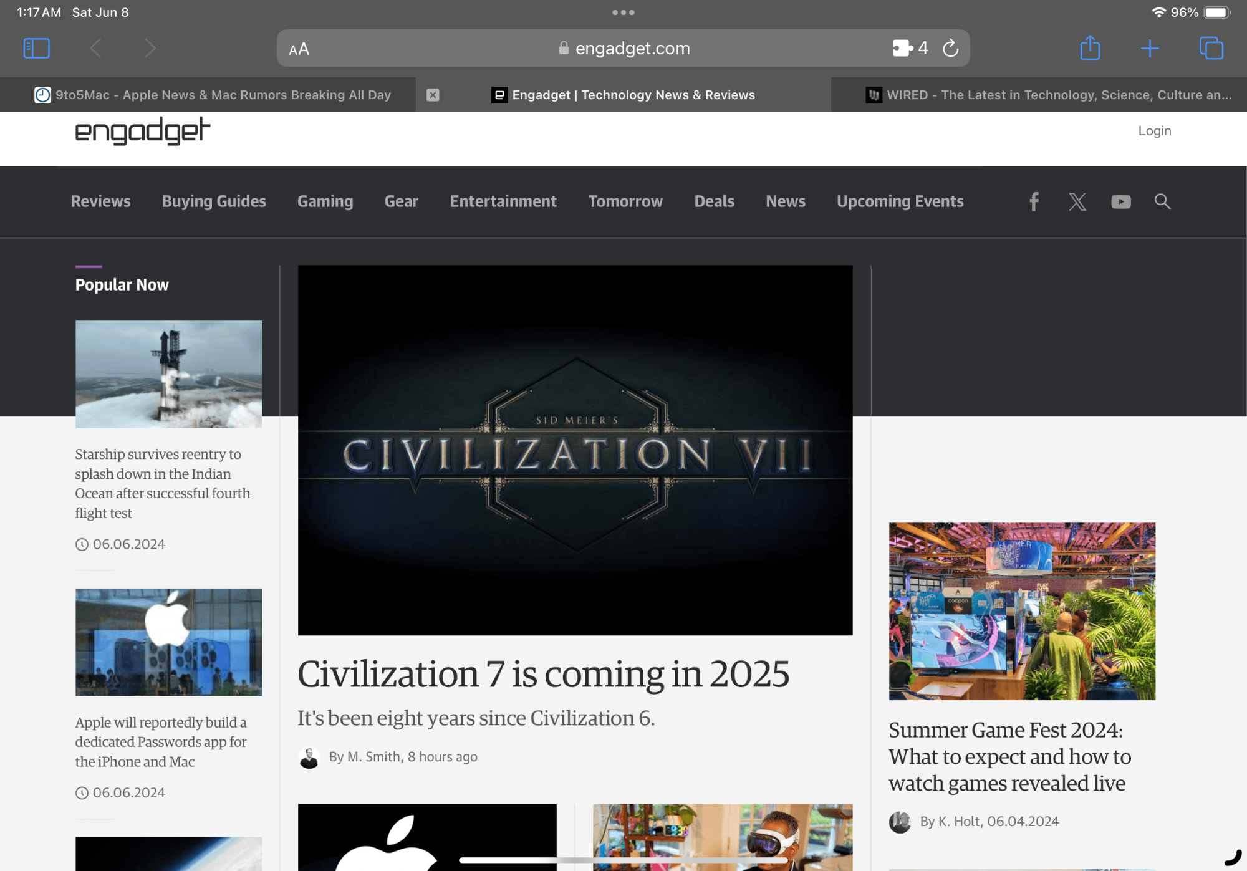Image resolution: width=1247 pixels, height=871 pixels.
Task: Open the three-dot multitasking menu
Action: pyautogui.click(x=623, y=12)
